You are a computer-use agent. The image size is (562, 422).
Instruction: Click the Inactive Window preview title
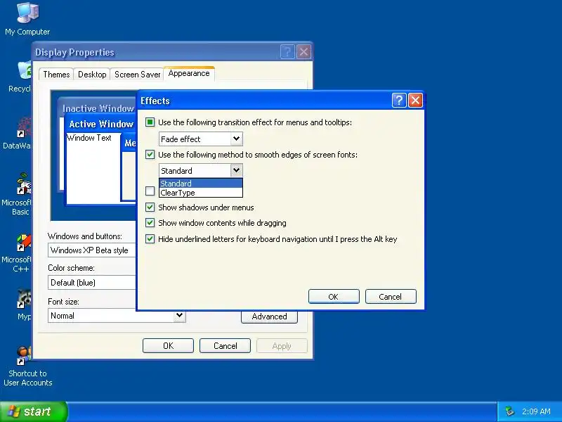pyautogui.click(x=98, y=108)
